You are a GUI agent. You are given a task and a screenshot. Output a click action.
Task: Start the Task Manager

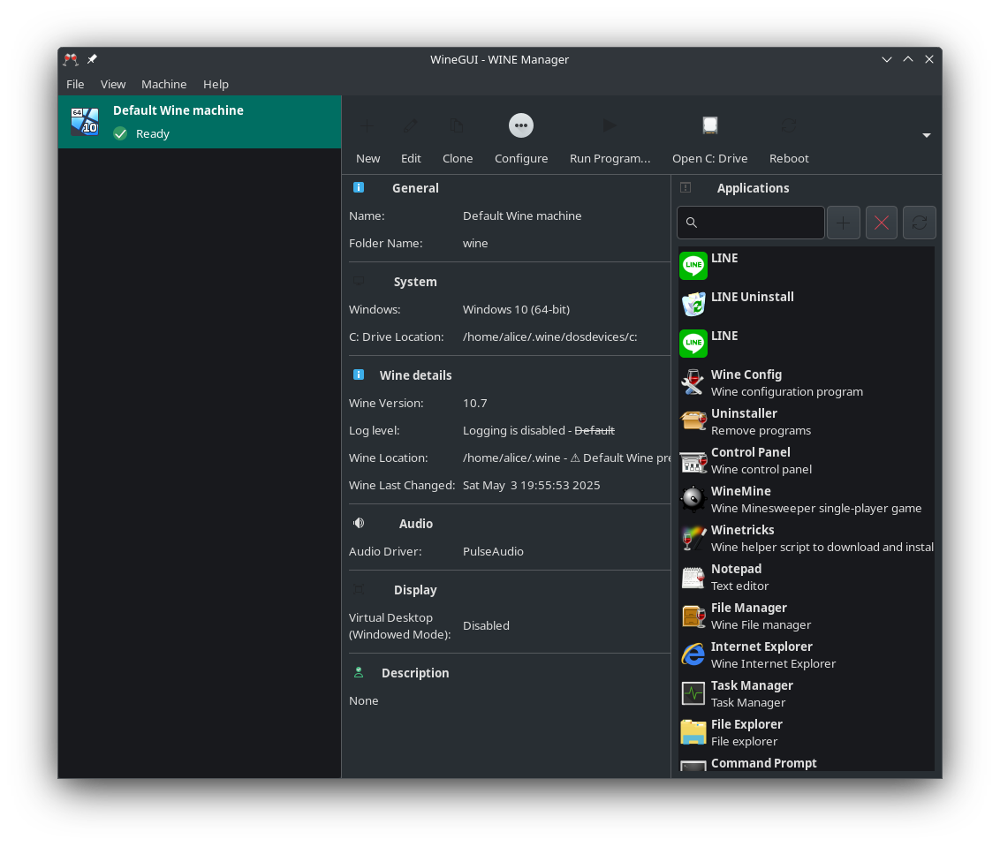752,693
